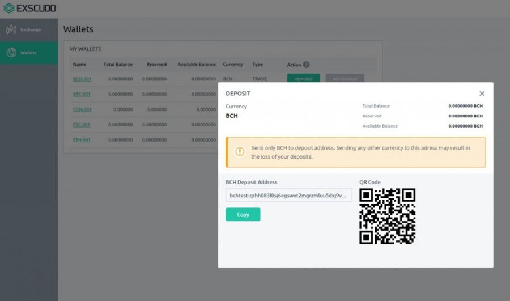
Task: Click available balance in ETH-001 row
Action: 203,140
